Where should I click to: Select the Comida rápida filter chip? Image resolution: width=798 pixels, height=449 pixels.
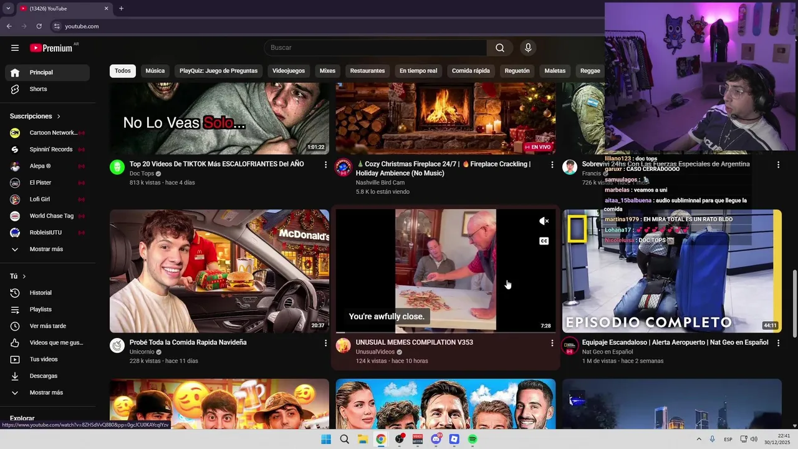pos(471,71)
